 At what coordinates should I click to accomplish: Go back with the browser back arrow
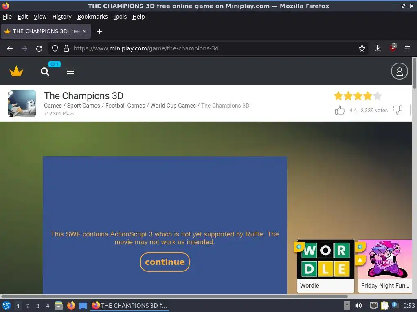click(x=10, y=49)
